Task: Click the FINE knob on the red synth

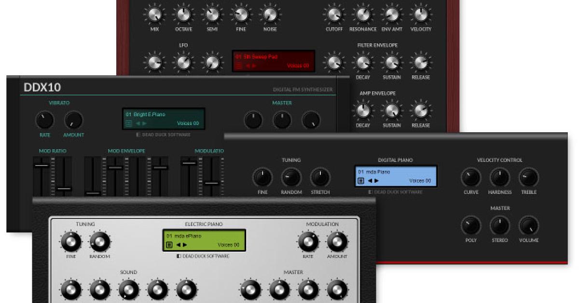Action: click(x=241, y=14)
